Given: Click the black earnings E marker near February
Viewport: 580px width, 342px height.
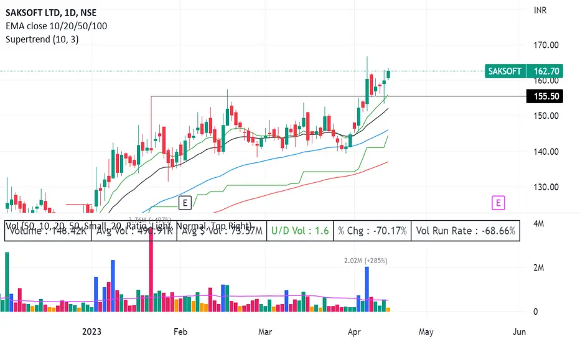Looking at the screenshot, I should (185, 203).
